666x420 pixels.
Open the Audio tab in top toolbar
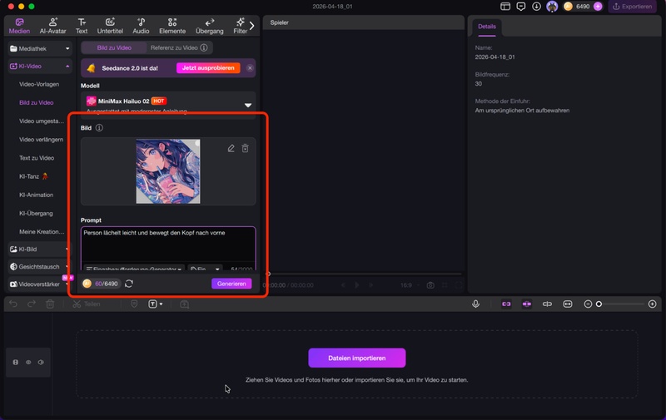pyautogui.click(x=141, y=25)
